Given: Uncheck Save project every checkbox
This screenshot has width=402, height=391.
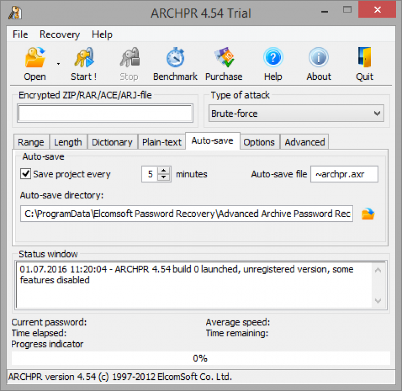Looking at the screenshot, I should coord(26,174).
